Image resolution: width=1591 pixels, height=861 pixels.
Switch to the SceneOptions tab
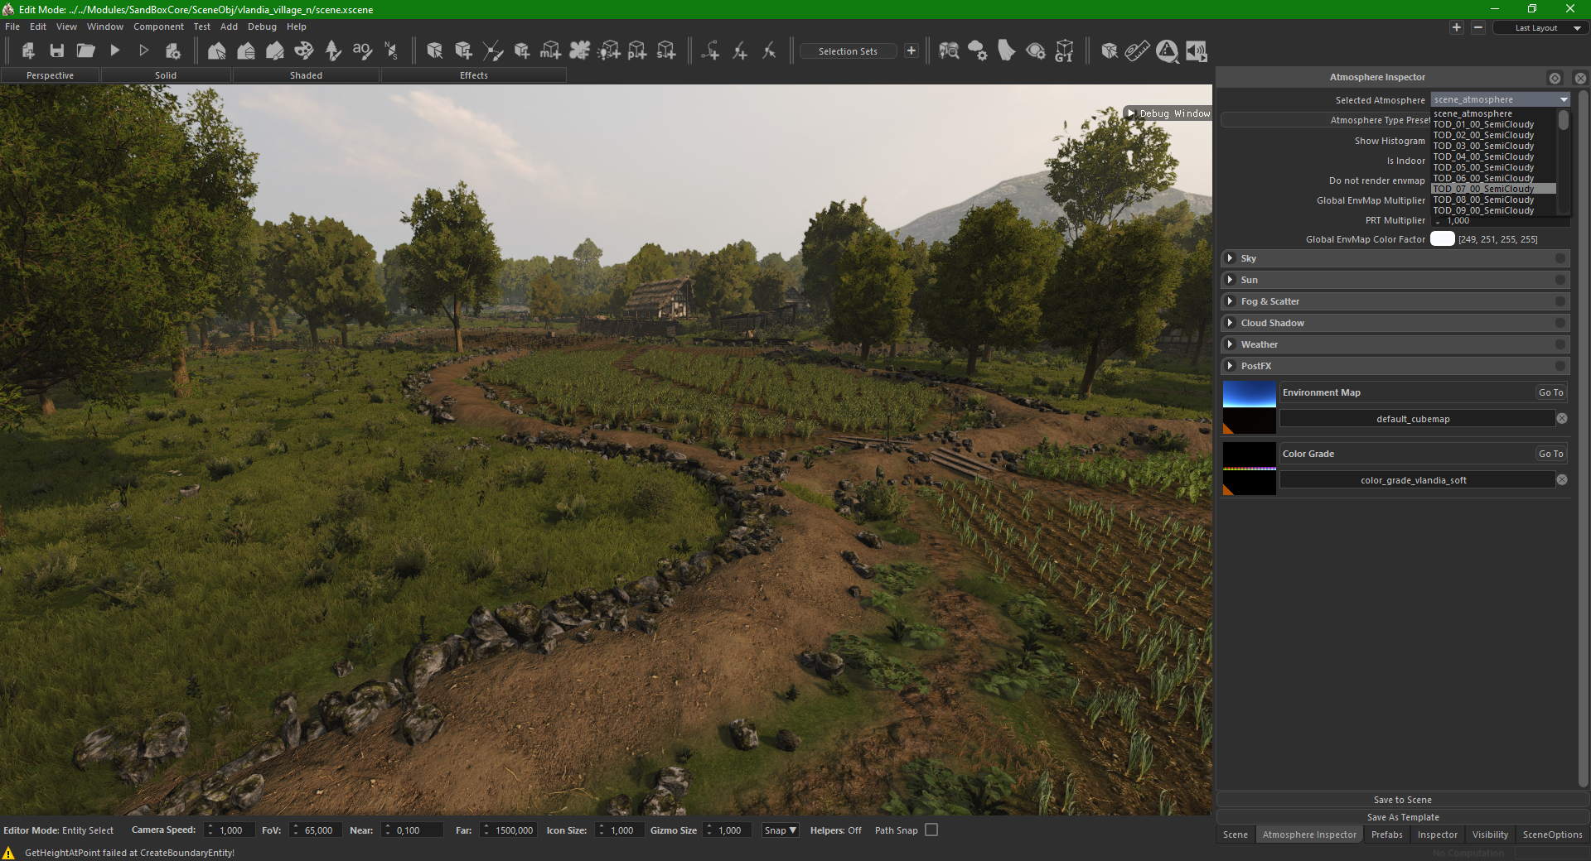(x=1552, y=835)
